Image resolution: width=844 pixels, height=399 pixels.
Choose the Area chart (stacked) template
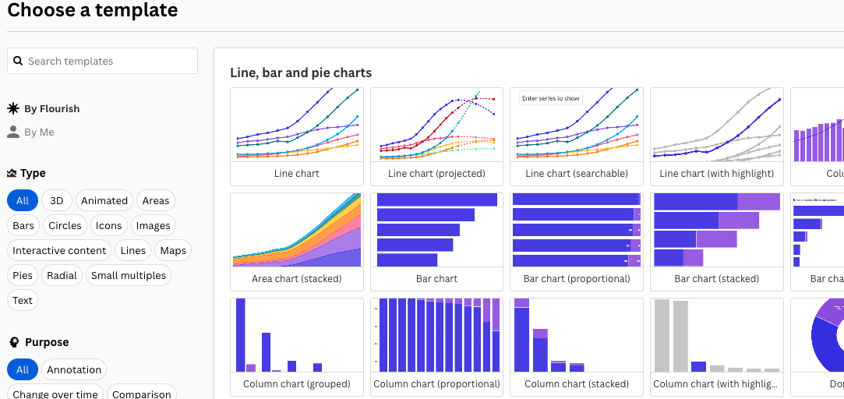[296, 231]
